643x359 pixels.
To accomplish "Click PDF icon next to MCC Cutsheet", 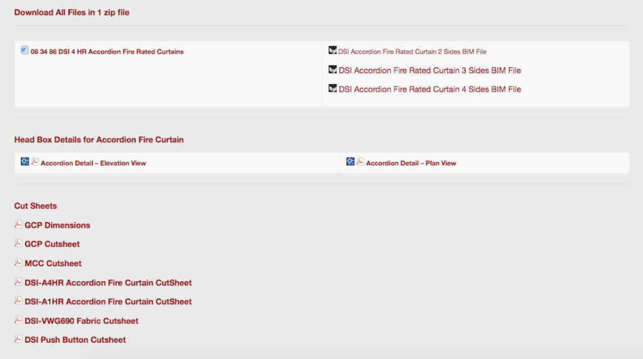I will pyautogui.click(x=18, y=262).
